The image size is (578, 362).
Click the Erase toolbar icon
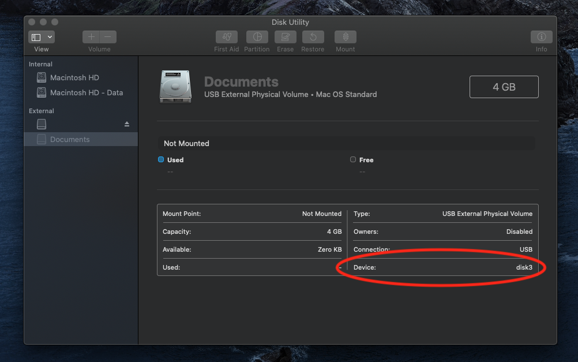click(286, 37)
